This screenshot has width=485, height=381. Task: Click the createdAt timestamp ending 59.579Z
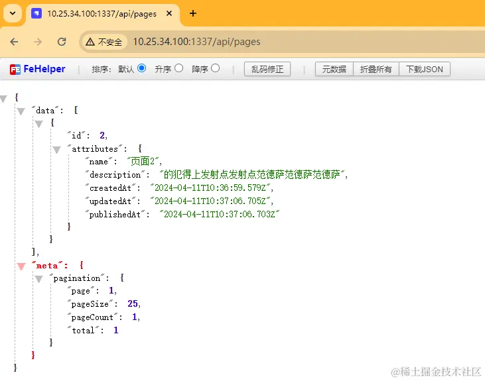(210, 188)
